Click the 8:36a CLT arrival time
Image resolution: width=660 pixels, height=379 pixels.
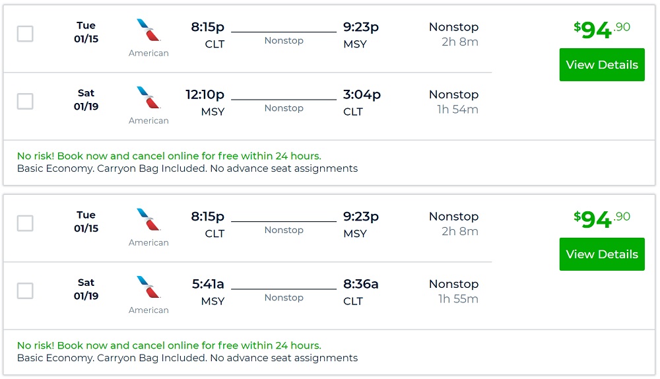pyautogui.click(x=360, y=285)
